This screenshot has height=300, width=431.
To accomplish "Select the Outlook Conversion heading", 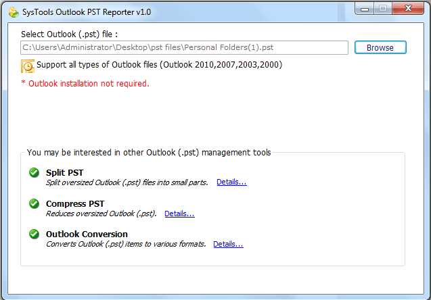I will tap(87, 234).
